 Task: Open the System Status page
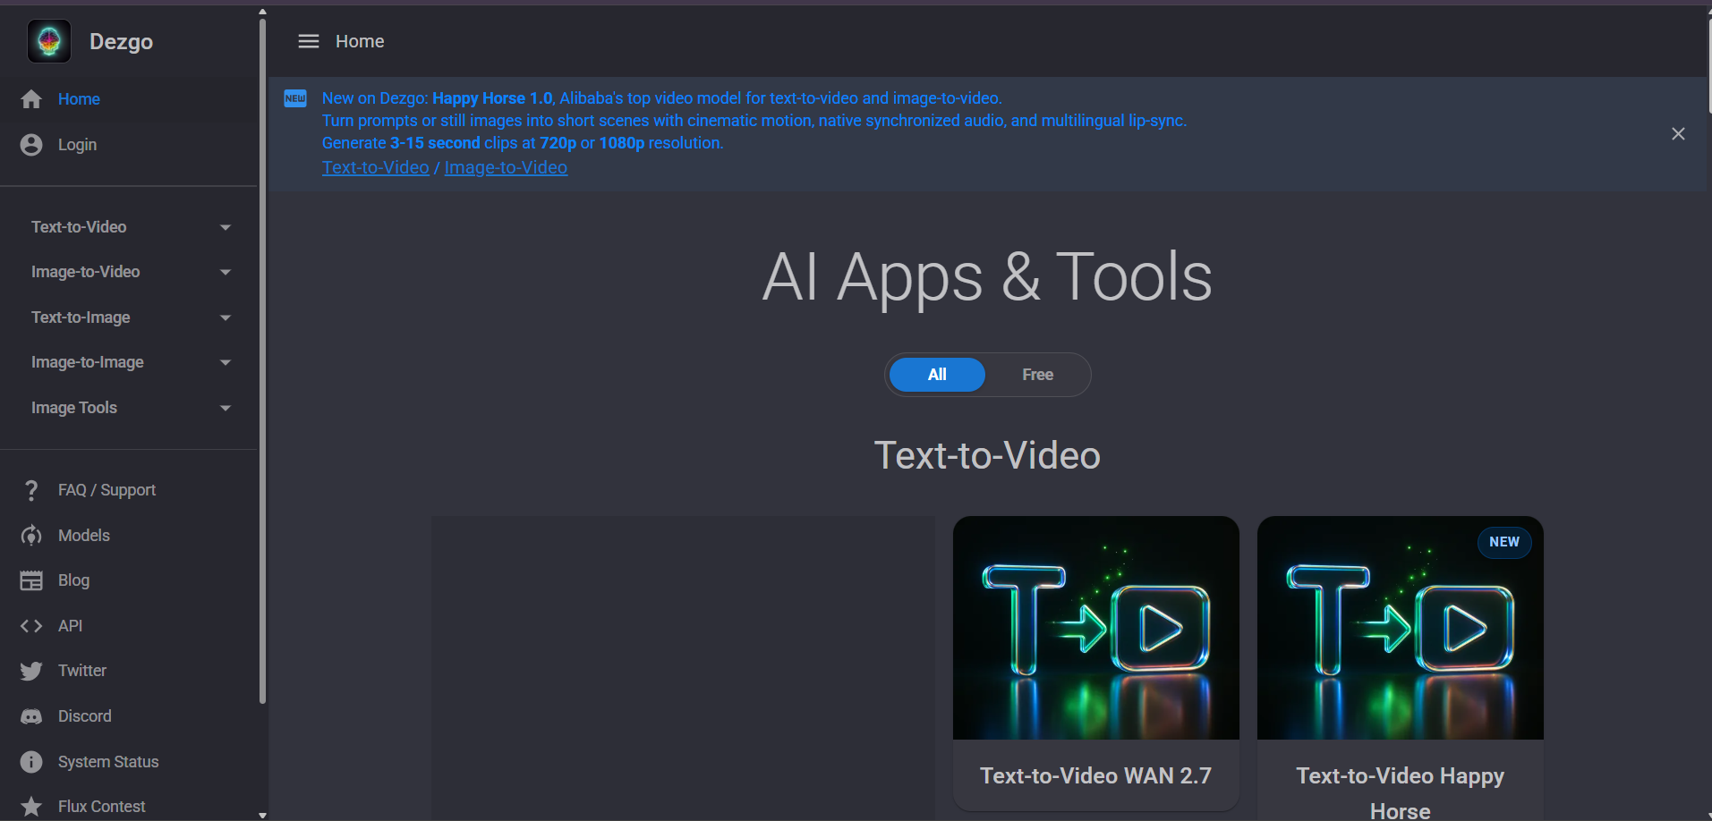tap(108, 762)
